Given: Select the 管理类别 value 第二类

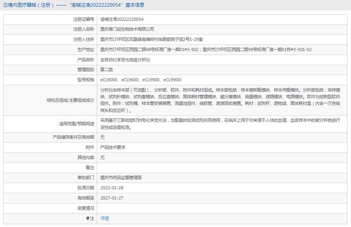Looking at the screenshot, I should point(107,70).
